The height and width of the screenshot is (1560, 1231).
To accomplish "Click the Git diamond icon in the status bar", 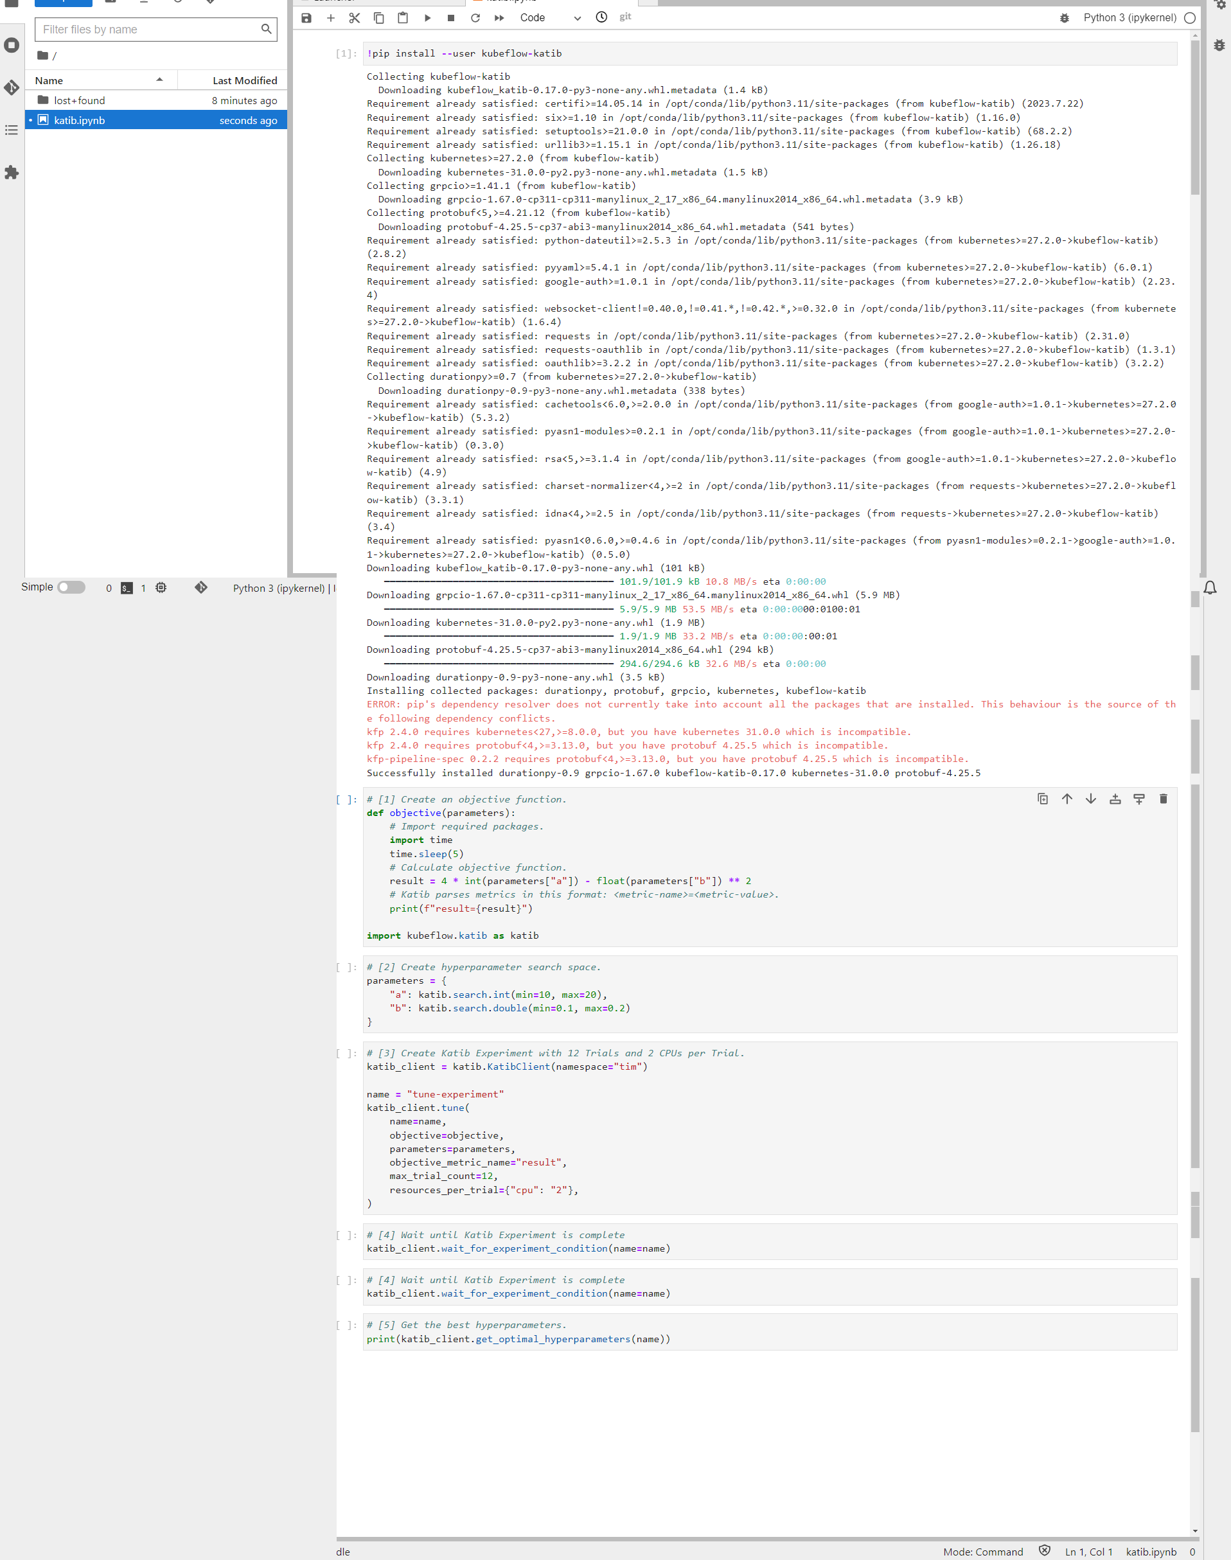I will pos(201,588).
